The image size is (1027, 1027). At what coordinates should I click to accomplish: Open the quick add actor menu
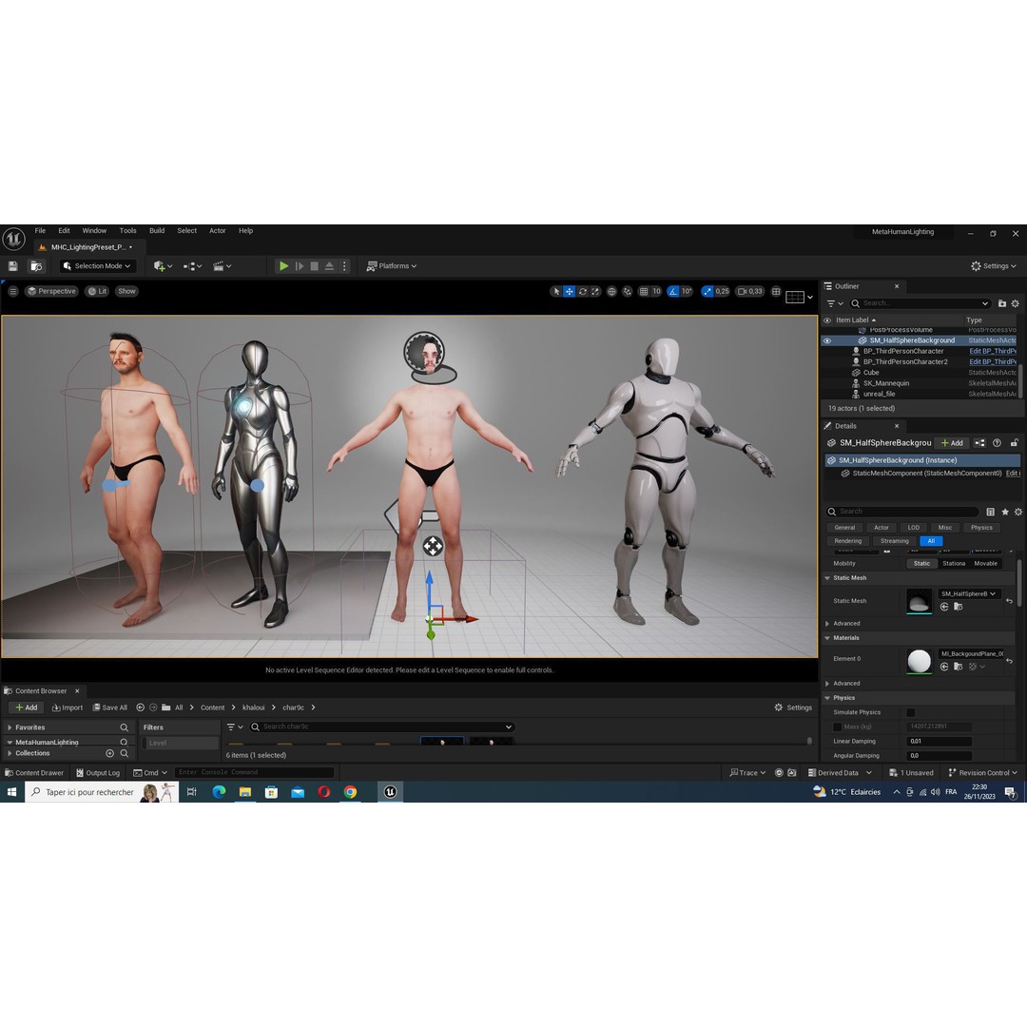163,266
